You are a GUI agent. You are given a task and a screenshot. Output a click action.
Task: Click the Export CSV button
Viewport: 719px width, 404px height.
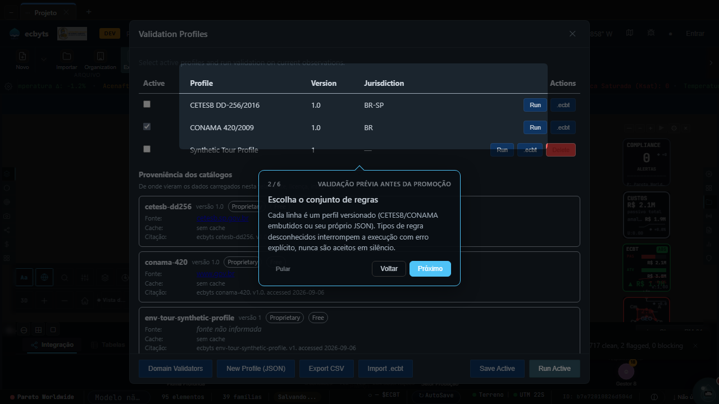click(x=326, y=369)
